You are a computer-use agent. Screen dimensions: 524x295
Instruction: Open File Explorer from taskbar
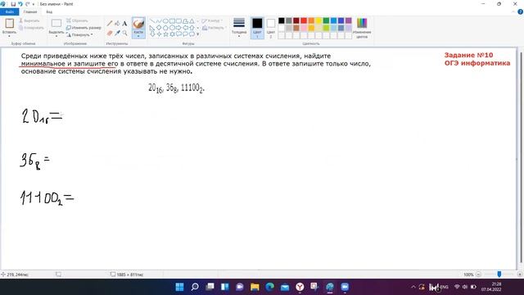(x=255, y=287)
